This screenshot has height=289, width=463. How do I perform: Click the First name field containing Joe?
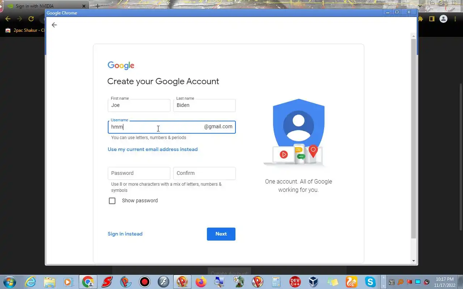[x=139, y=105]
